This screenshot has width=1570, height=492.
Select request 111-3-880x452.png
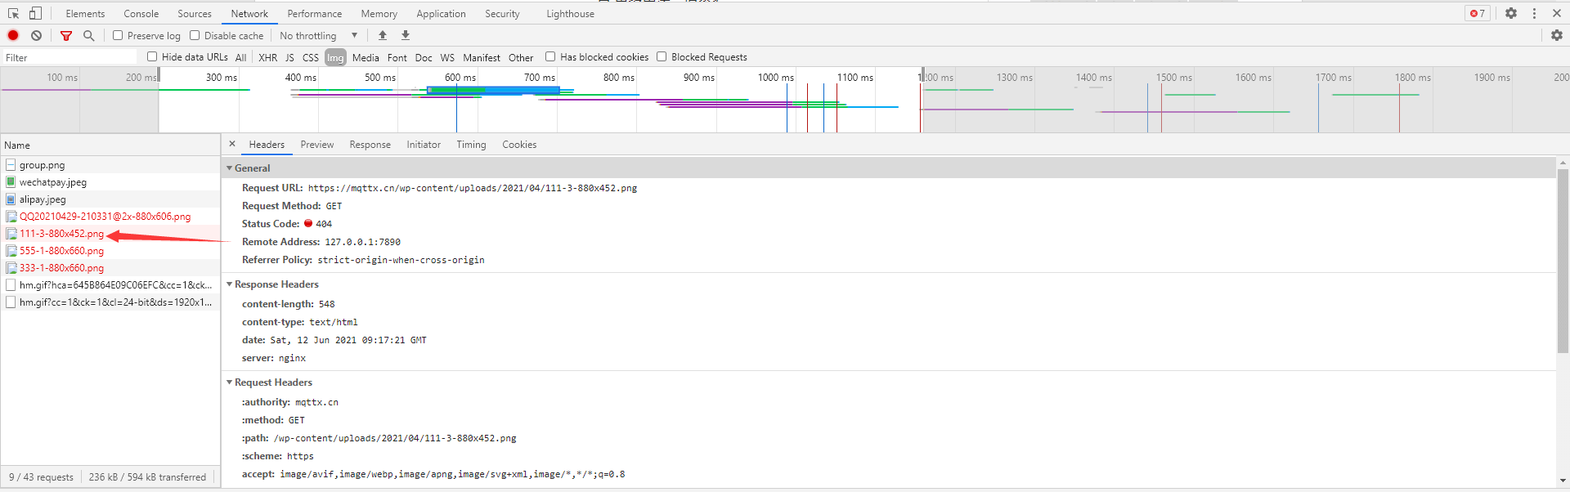[x=110, y=234]
